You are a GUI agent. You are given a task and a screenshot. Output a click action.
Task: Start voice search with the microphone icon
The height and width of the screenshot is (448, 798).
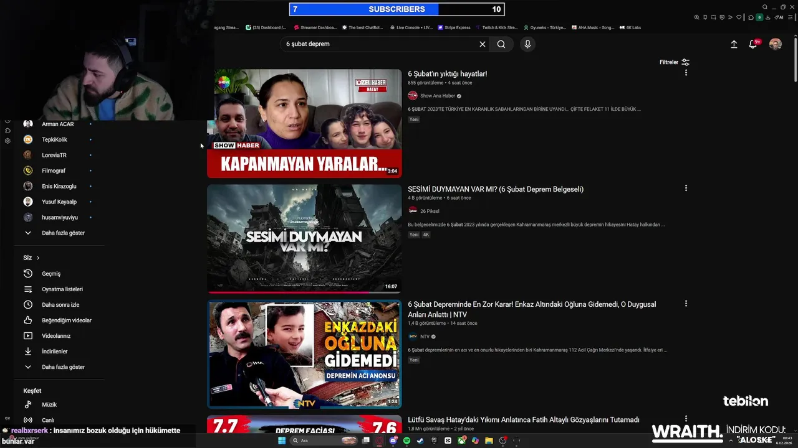coord(527,44)
